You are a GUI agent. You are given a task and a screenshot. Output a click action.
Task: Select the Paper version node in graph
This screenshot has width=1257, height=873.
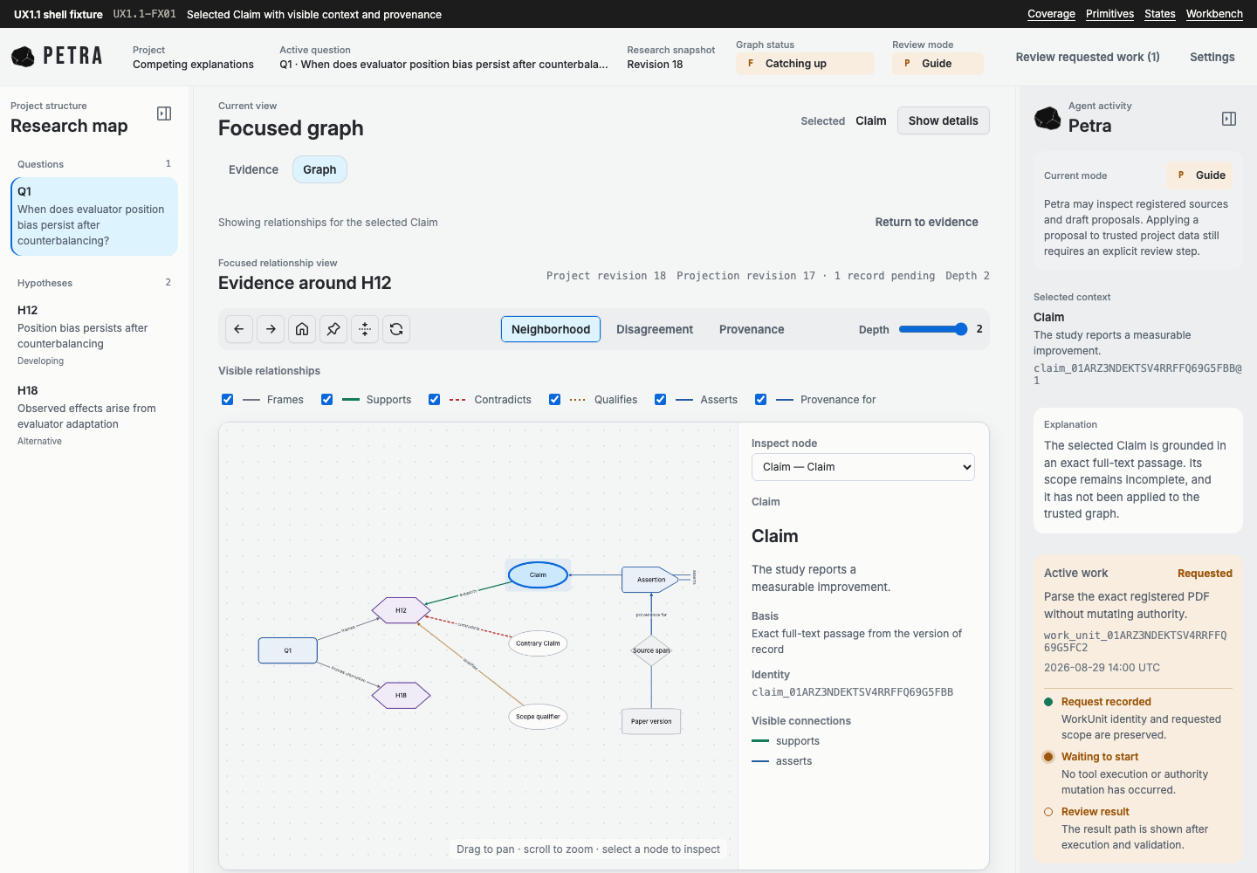point(651,721)
